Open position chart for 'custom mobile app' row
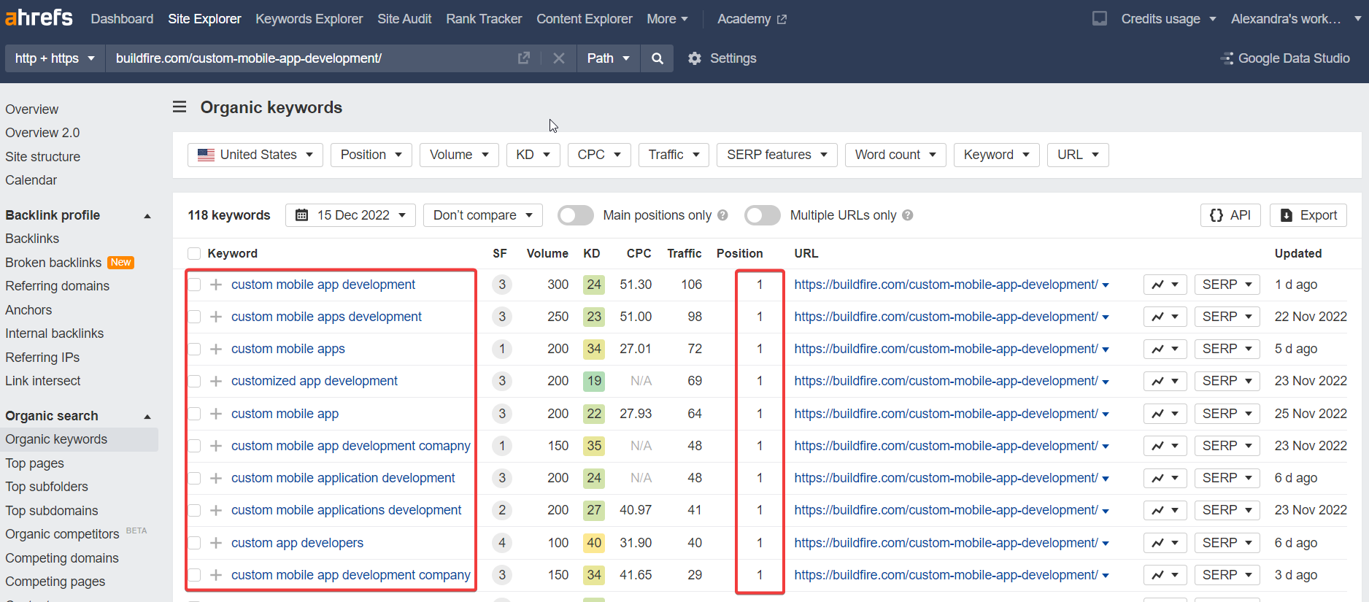Screen dimensions: 1369x602 pos(1165,414)
